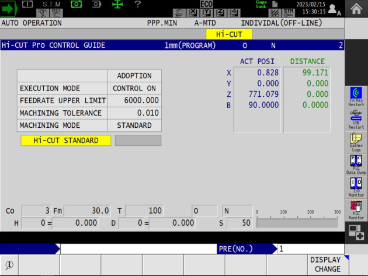Click the user account icon in header
This screenshot has height=276, width=368.
(334, 9)
